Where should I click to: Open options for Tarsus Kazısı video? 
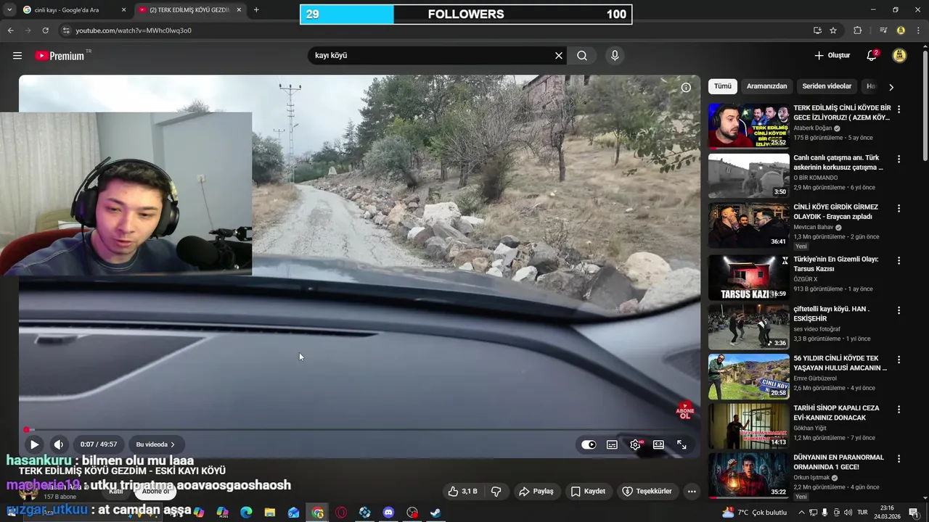point(899,260)
